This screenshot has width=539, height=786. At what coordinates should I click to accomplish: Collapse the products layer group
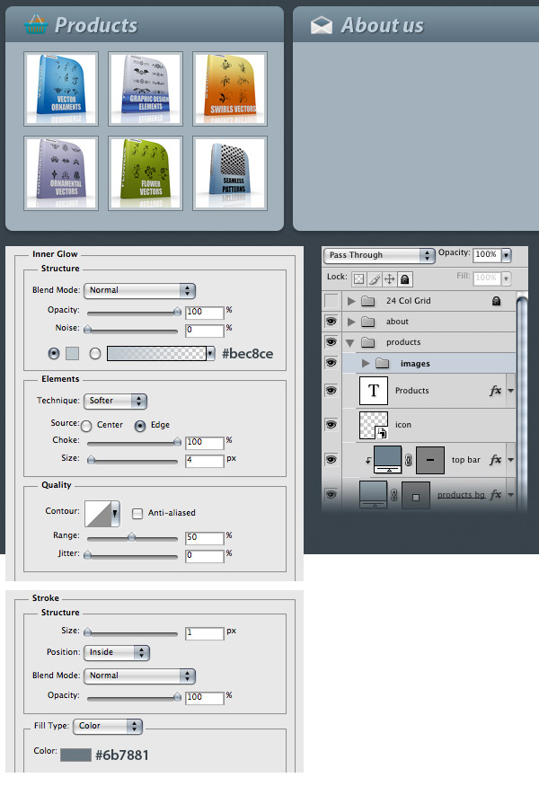pos(350,343)
